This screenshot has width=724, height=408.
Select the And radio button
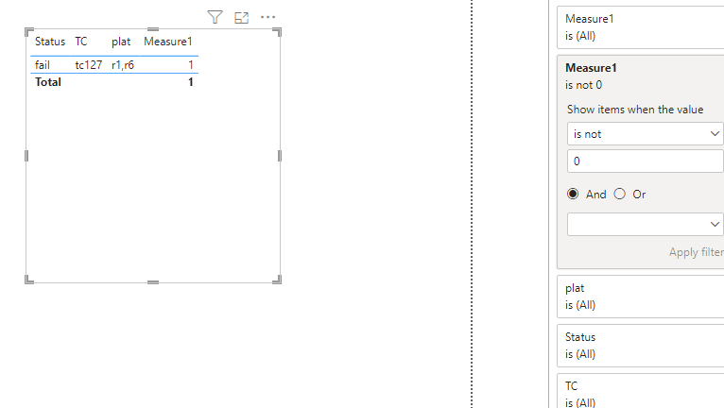coord(573,194)
